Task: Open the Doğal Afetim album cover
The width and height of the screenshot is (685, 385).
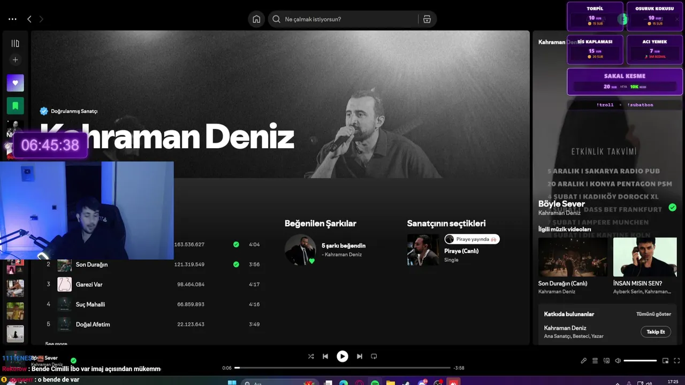Action: pyautogui.click(x=64, y=324)
